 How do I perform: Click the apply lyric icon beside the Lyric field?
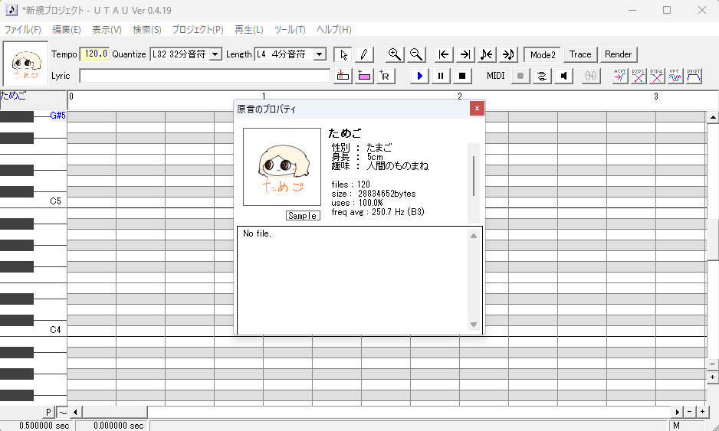343,76
